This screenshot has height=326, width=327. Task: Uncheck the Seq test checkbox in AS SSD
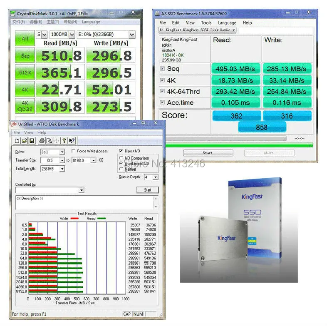162,68
